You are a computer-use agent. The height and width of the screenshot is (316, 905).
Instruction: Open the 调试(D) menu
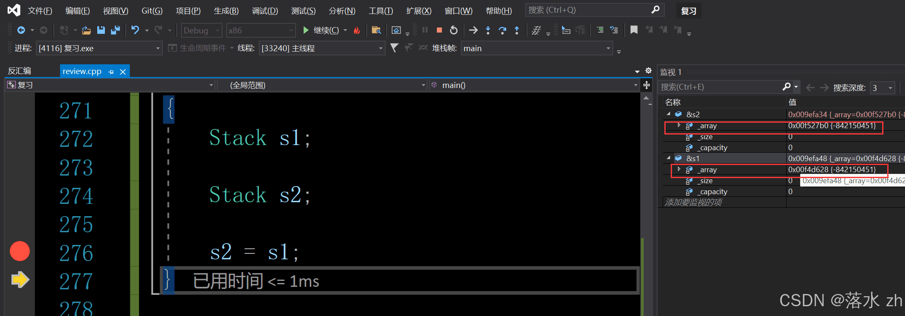[265, 11]
